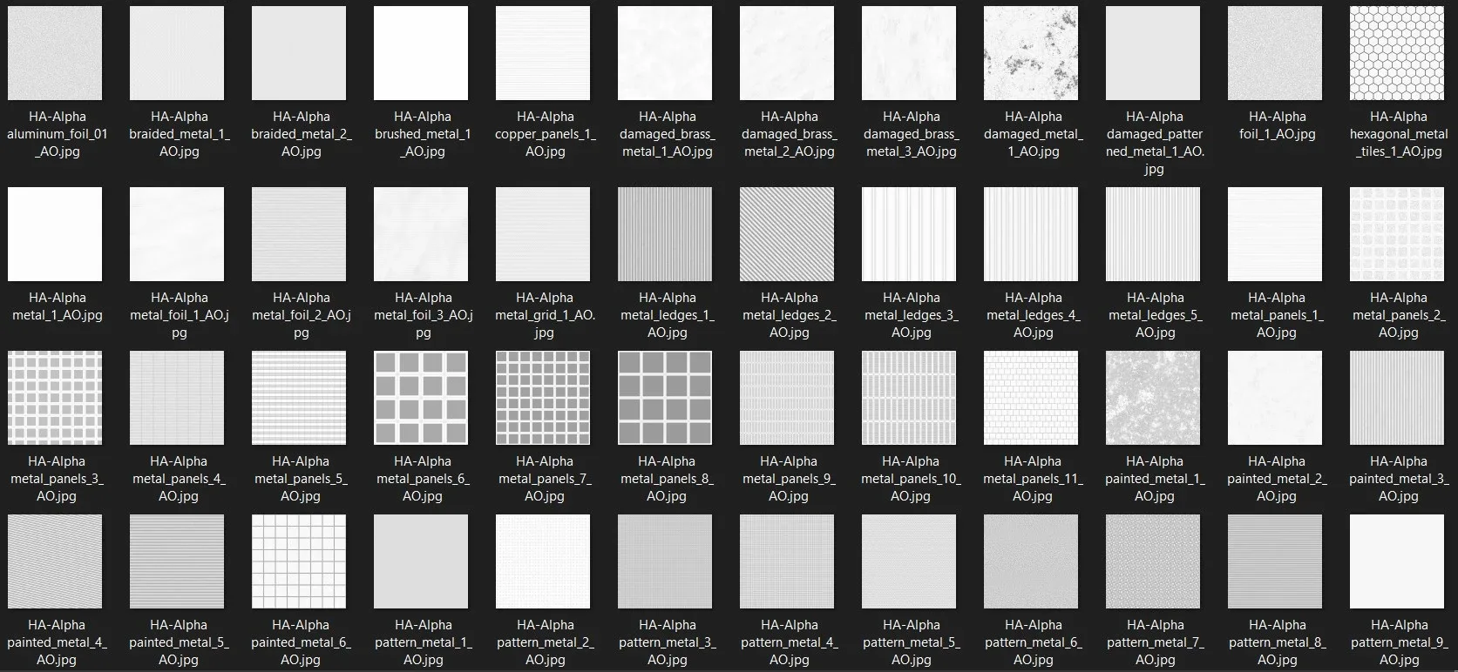
Task: Click the painted_metal_5_AO.jpg thumbnail
Action: 177,561
